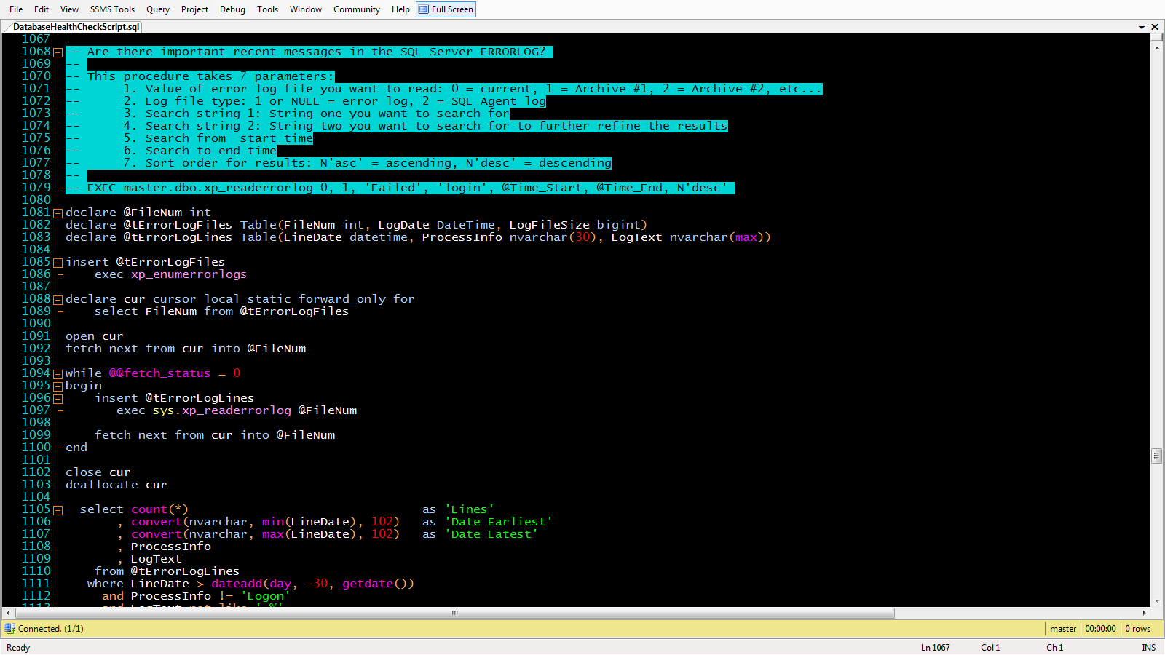Open the Query menu
The image size is (1165, 655).
pos(158,9)
